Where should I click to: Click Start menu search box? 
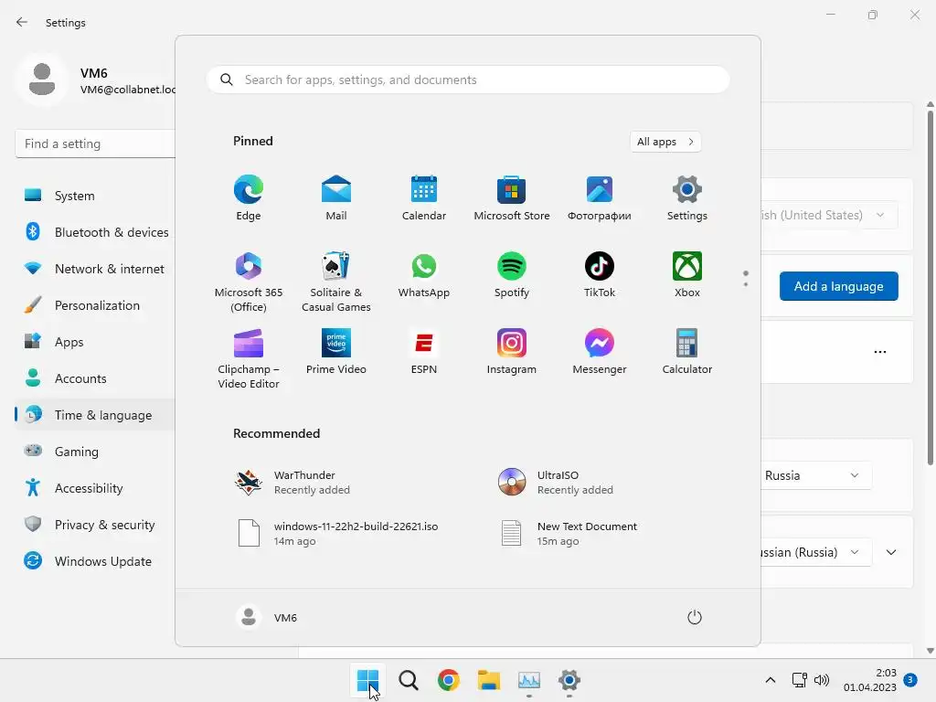click(x=468, y=80)
